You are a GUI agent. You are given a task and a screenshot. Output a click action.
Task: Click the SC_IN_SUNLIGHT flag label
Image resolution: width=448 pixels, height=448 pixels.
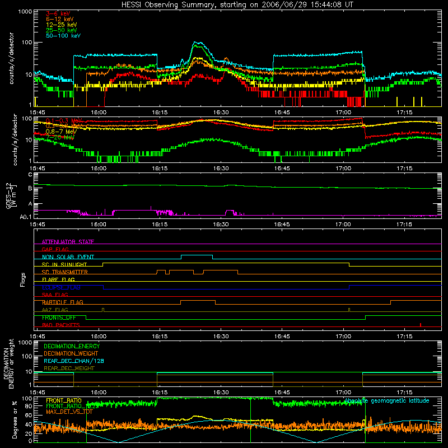tap(64, 264)
